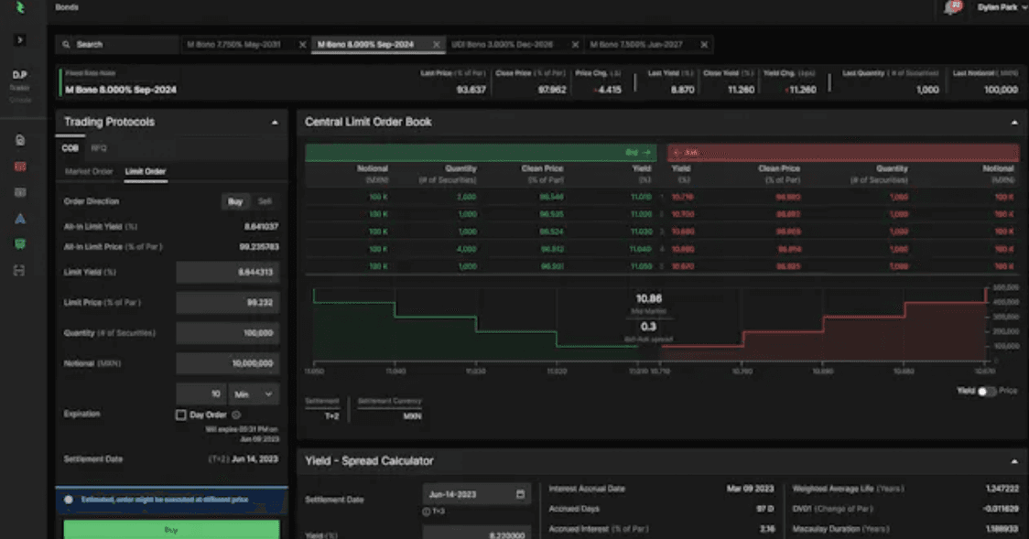Open the blue triangle sidebar icon

click(x=20, y=219)
